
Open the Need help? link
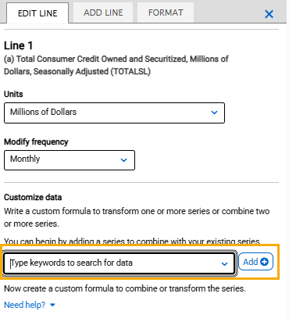click(25, 305)
